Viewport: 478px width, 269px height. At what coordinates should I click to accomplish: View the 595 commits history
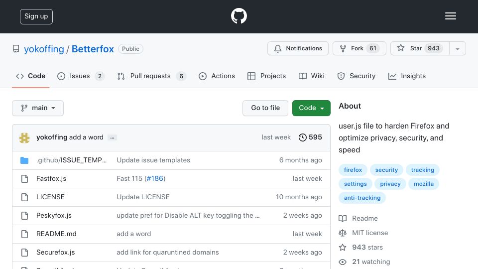coord(310,137)
